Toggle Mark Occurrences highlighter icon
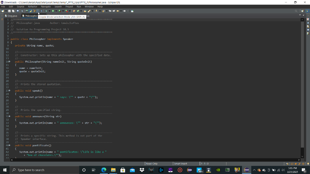 tap(31, 11)
